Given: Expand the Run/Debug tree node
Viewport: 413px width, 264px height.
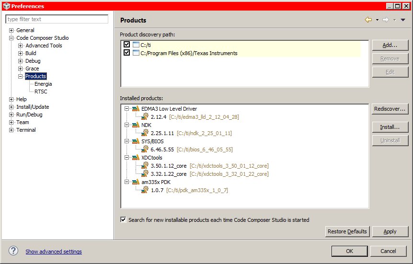Looking at the screenshot, I should coord(11,115).
